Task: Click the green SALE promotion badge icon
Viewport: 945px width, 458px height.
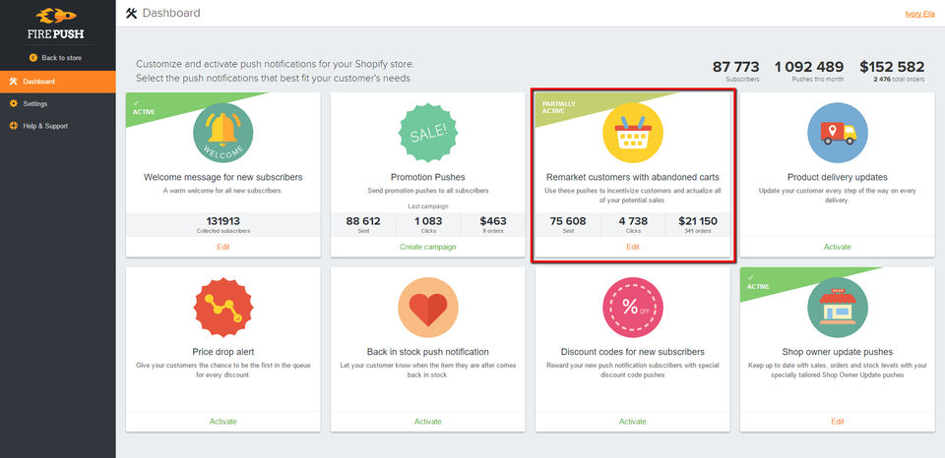Action: click(x=427, y=133)
